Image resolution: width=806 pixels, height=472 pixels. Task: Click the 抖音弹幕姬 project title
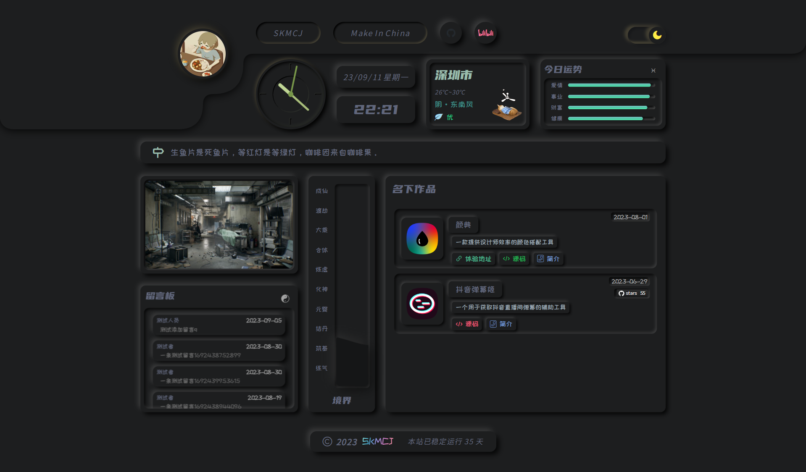pyautogui.click(x=475, y=289)
